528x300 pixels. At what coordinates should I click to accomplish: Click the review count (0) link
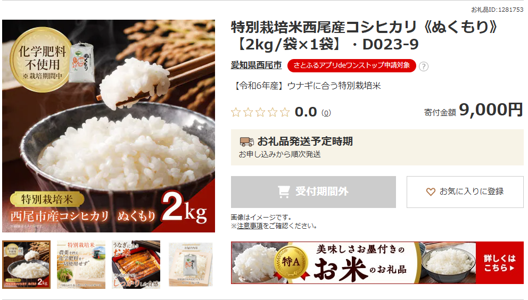(x=326, y=113)
